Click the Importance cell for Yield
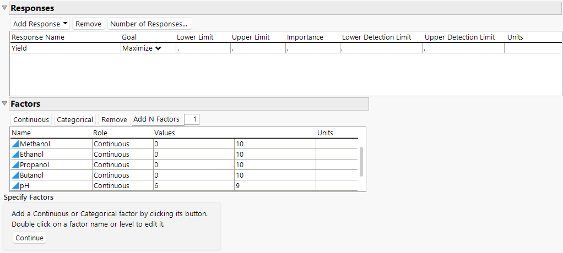Viewport: 563px width, 253px height. pyautogui.click(x=313, y=48)
